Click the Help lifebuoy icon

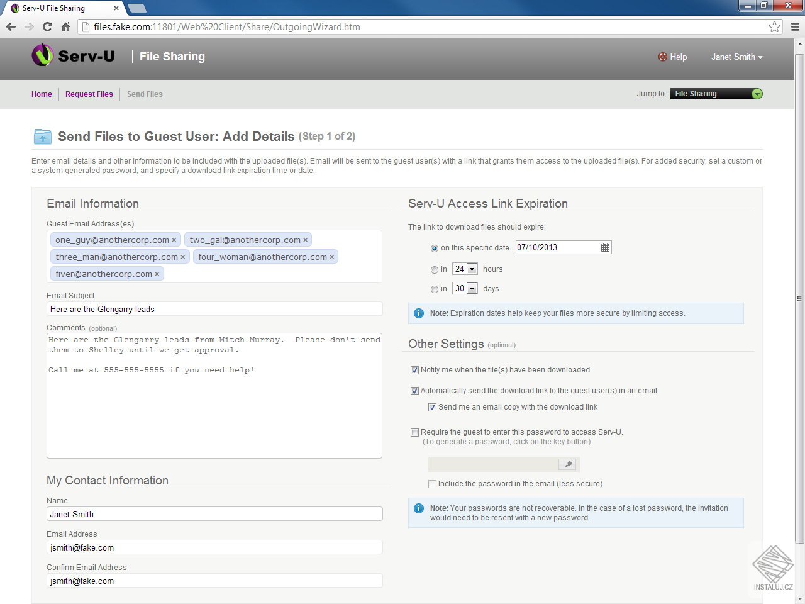point(663,57)
